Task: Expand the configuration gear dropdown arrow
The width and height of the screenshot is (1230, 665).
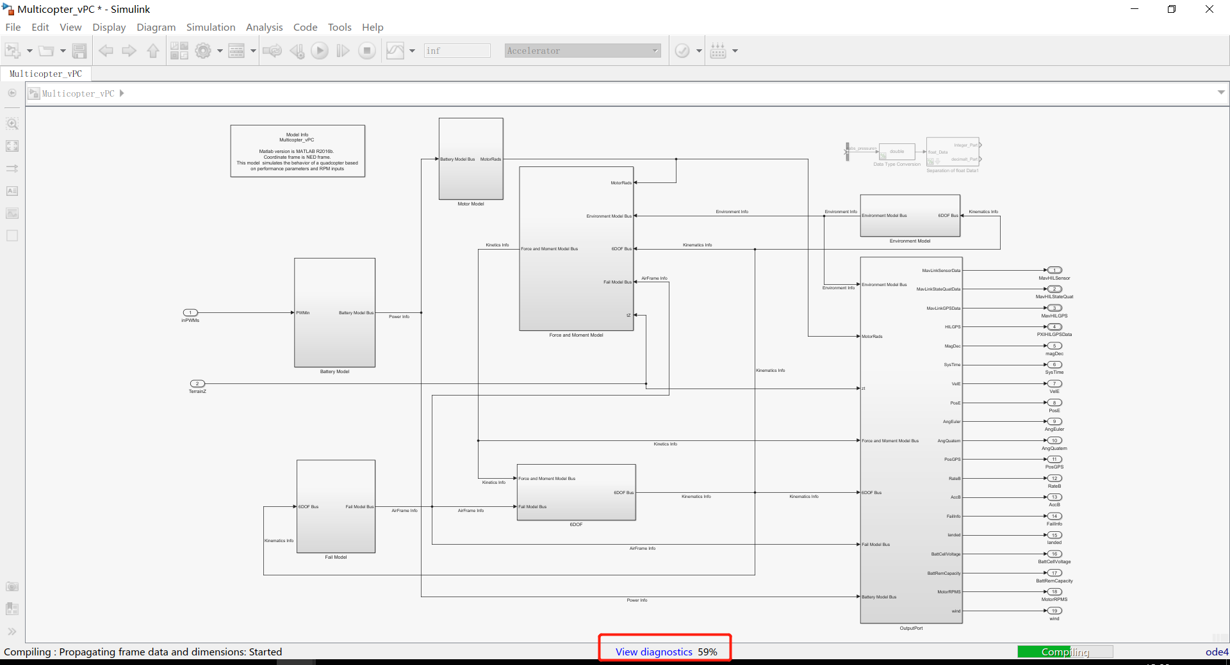Action: click(x=220, y=51)
